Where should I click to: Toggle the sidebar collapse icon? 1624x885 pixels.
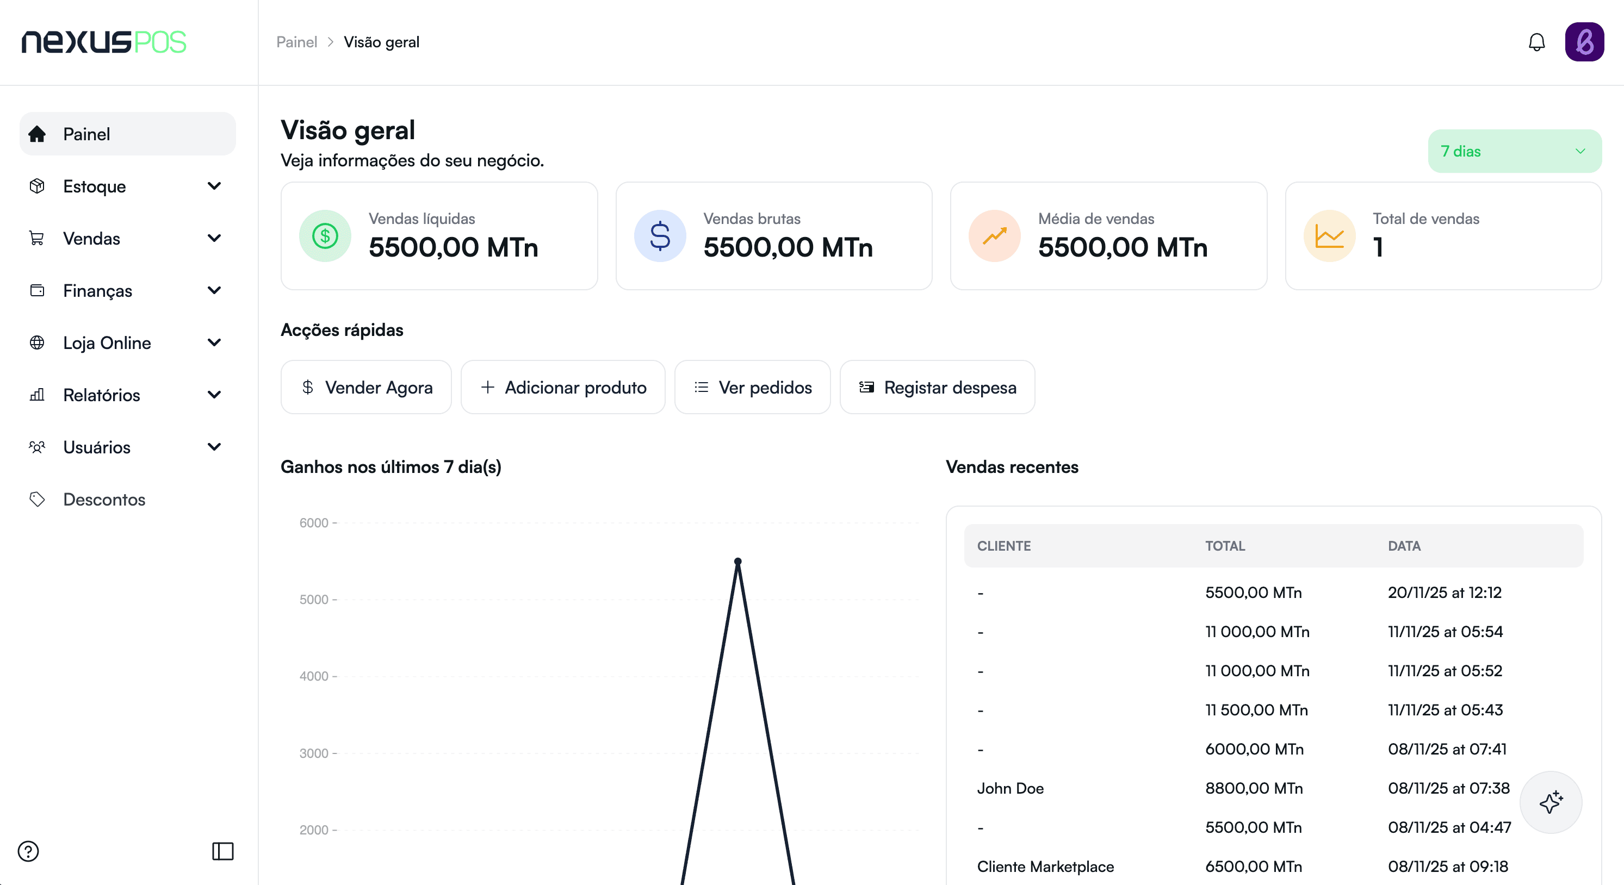(222, 851)
